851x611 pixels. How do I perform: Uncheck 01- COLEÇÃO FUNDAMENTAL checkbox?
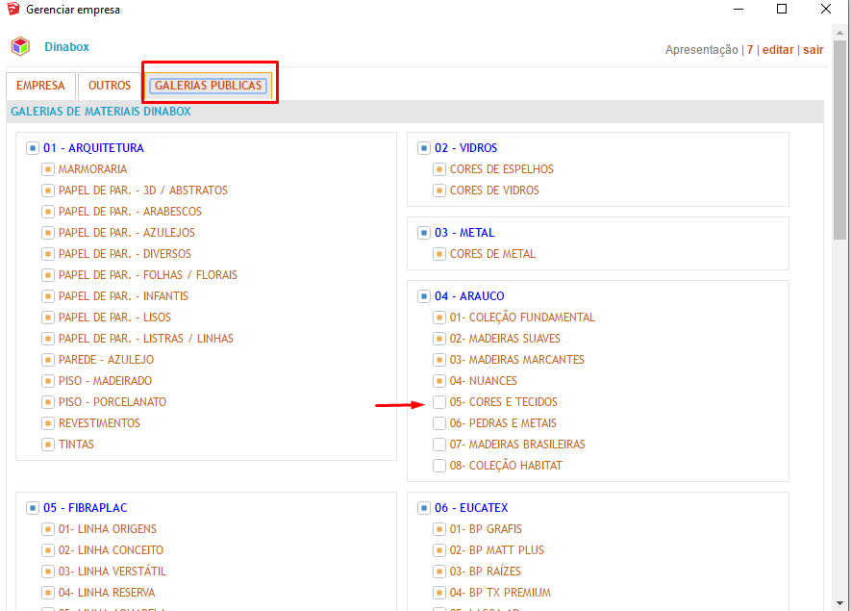439,318
